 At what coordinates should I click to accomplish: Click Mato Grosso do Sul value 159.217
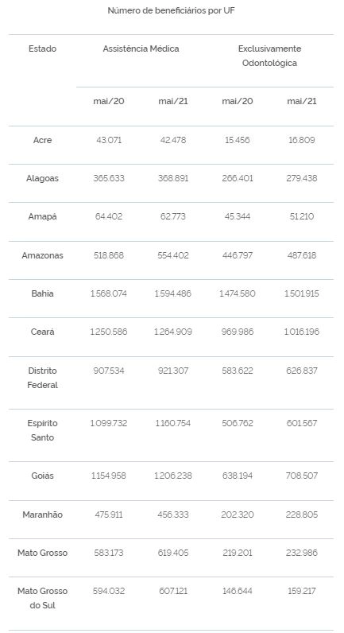(x=302, y=591)
